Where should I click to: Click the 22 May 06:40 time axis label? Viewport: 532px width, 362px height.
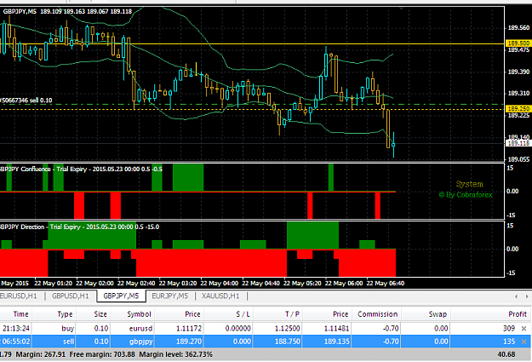[386, 284]
